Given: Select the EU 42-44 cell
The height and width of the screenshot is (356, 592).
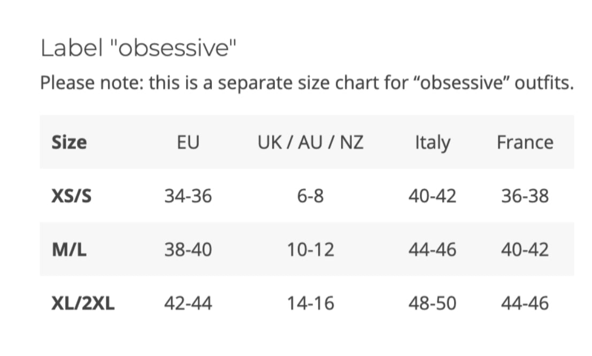Looking at the screenshot, I should (188, 304).
